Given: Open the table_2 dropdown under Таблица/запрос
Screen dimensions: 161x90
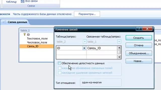Looking at the screenshot, I should click(85, 42).
